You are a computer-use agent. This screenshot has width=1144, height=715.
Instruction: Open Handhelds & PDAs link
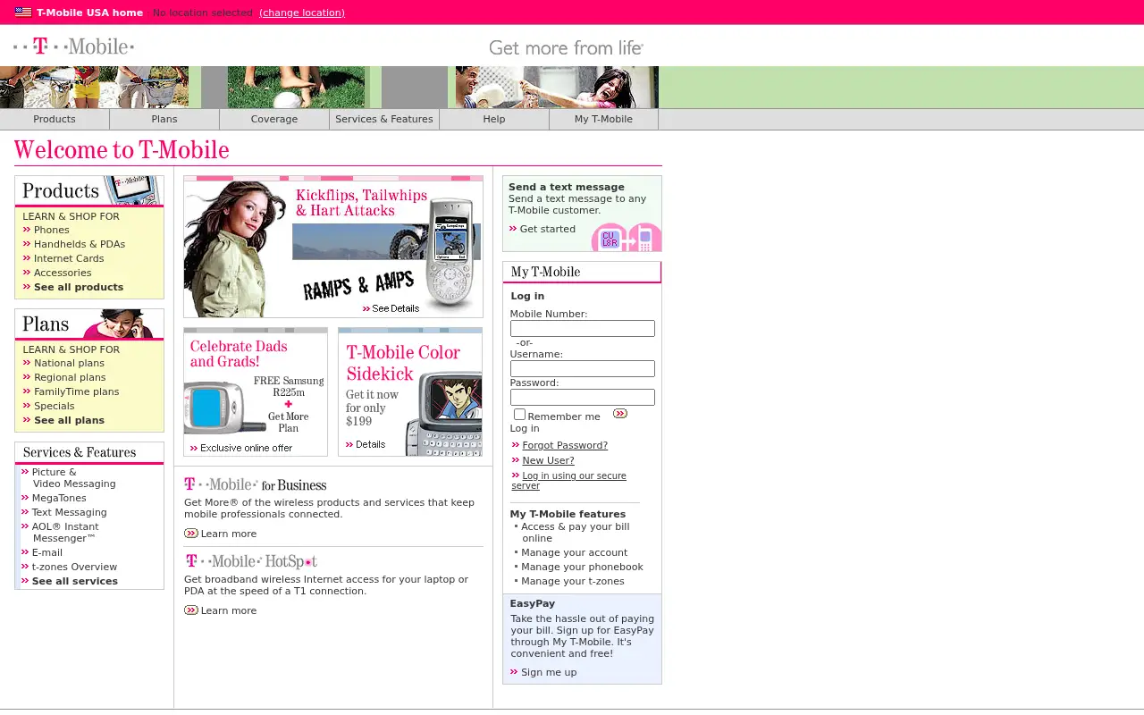click(x=80, y=244)
